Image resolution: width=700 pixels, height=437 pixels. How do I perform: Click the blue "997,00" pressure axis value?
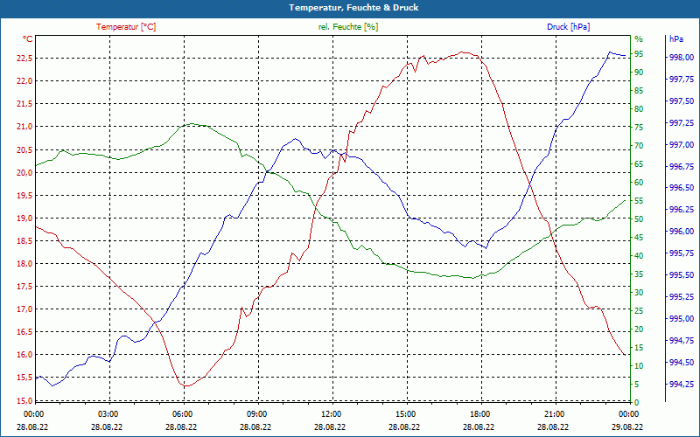pos(682,145)
